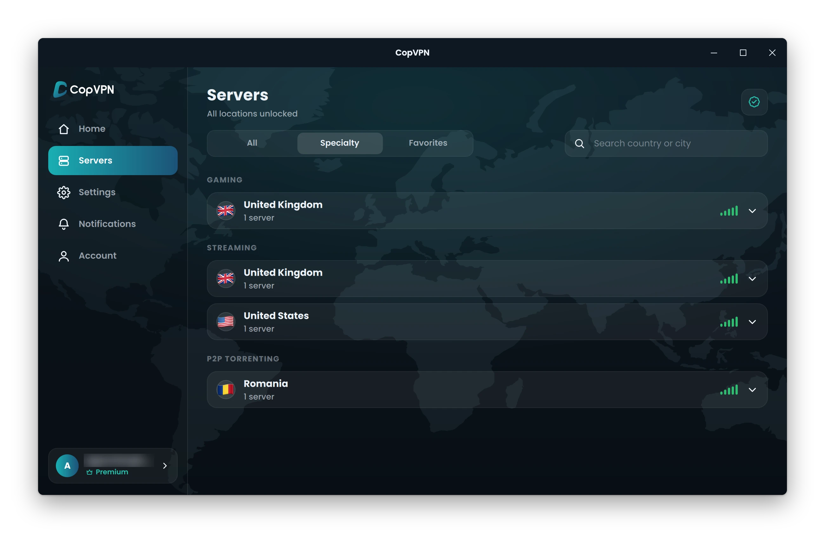
Task: Click the Servers stack icon
Action: (x=64, y=161)
